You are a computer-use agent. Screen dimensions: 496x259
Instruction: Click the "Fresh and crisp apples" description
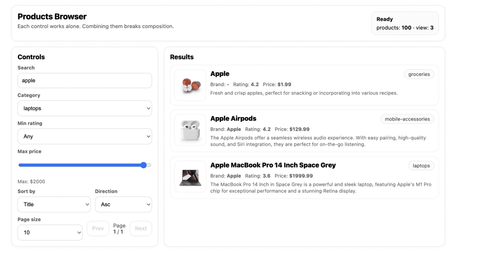[x=304, y=93]
